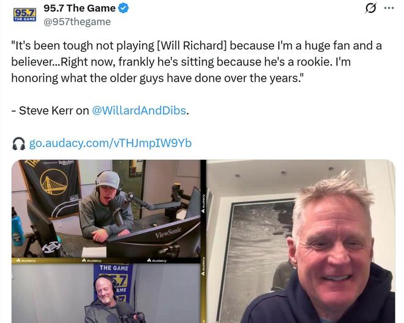Click the @957thegame handle
404x323 pixels.
(x=77, y=22)
